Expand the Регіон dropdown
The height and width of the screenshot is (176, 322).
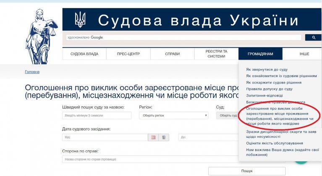(174, 116)
